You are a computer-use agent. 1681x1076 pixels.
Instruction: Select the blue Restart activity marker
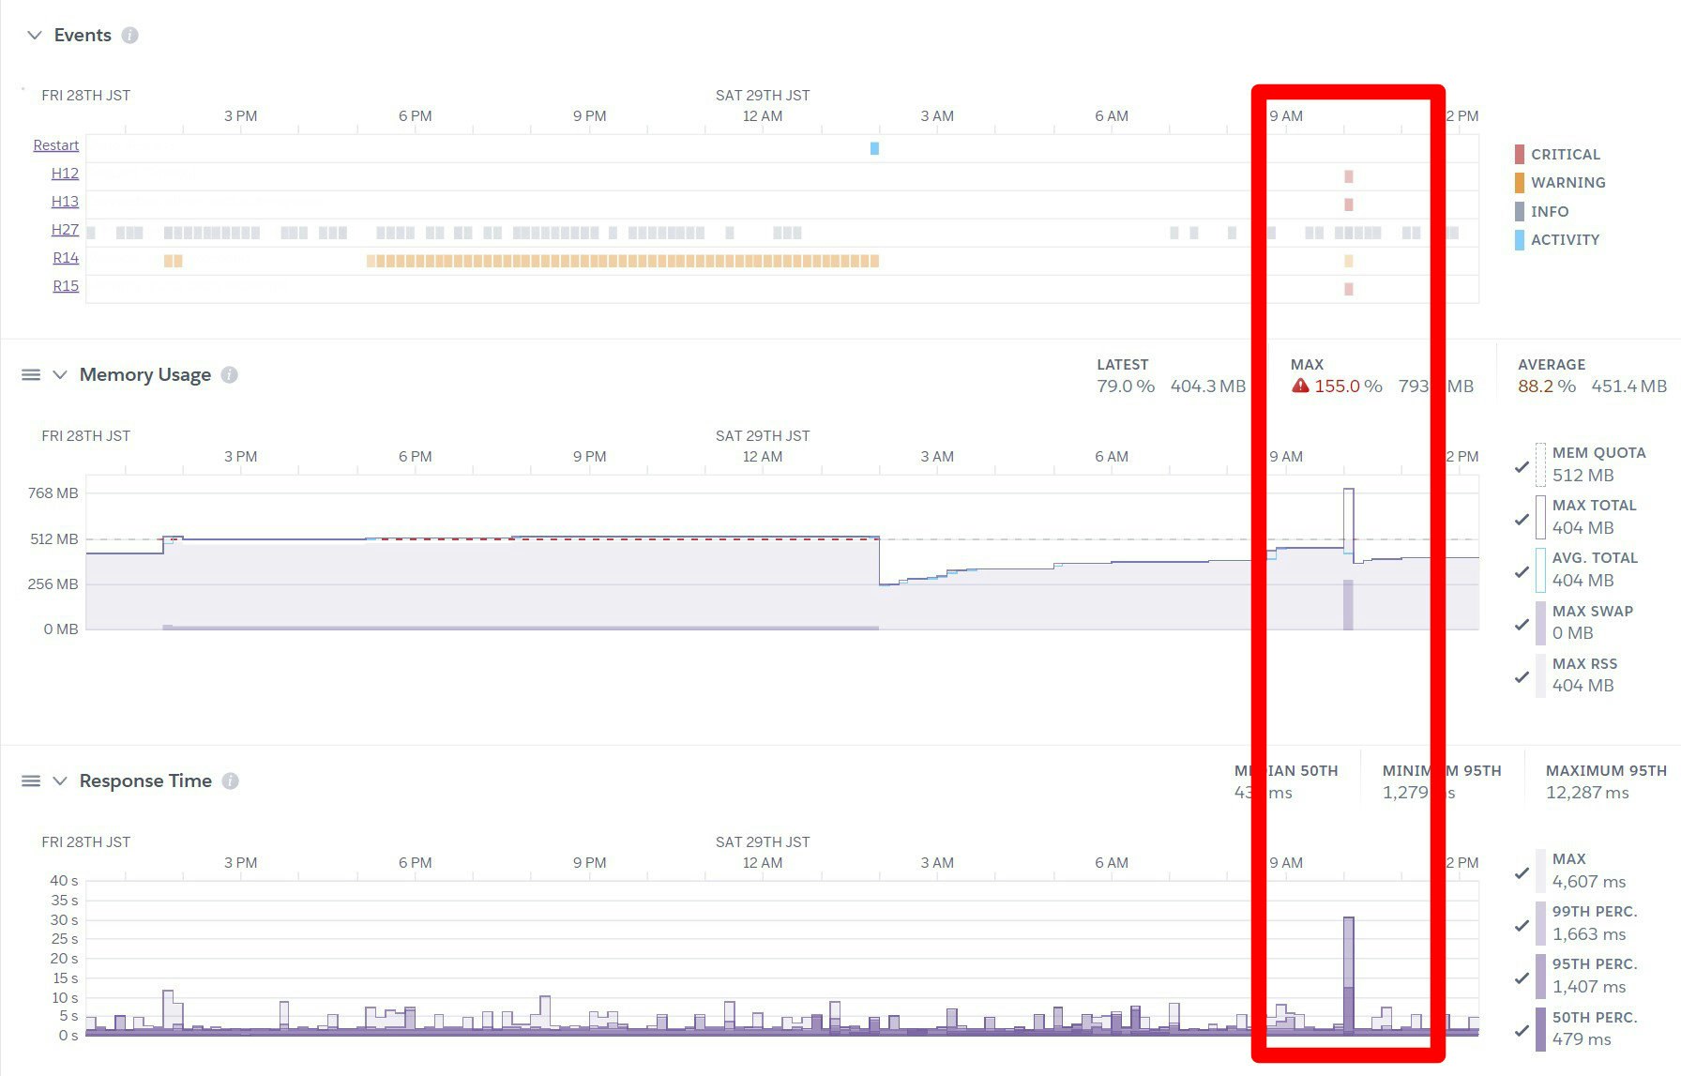(x=874, y=148)
